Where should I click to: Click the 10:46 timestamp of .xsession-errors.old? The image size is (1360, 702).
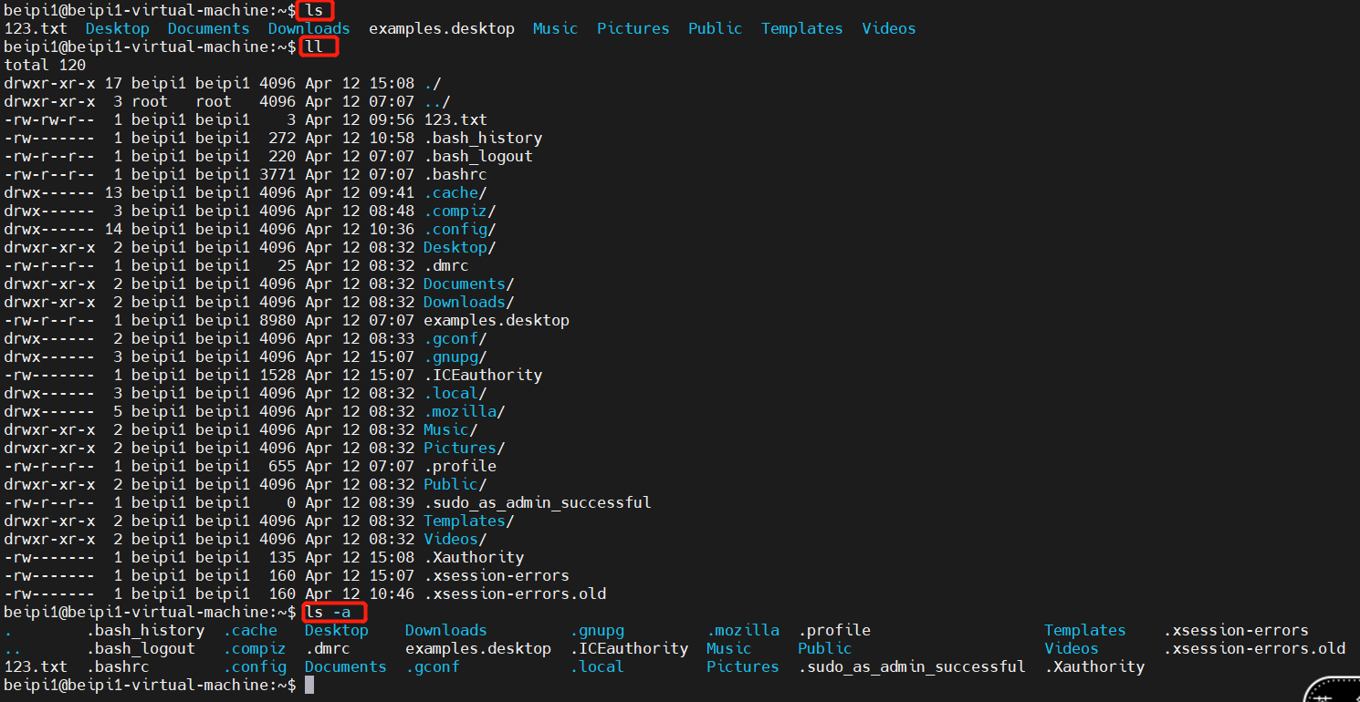click(x=392, y=594)
